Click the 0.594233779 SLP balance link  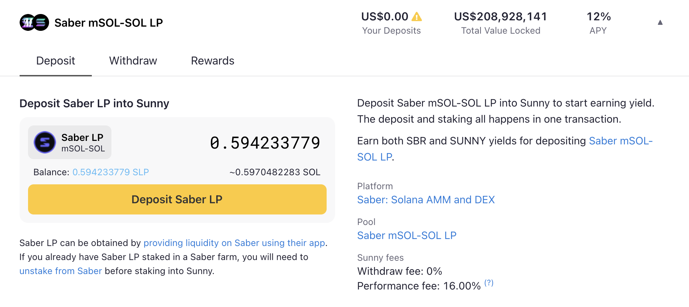point(111,172)
